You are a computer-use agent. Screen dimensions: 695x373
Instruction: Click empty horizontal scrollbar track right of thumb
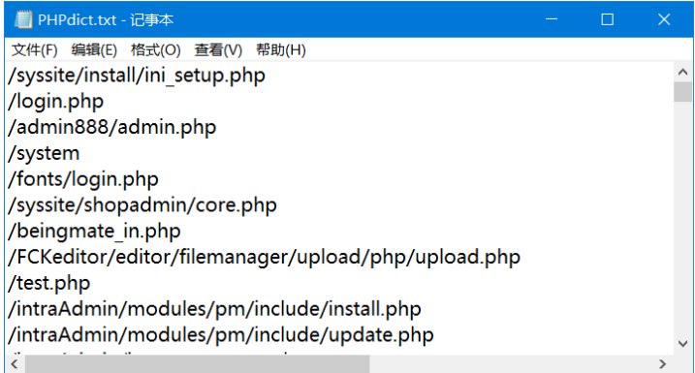point(512,364)
